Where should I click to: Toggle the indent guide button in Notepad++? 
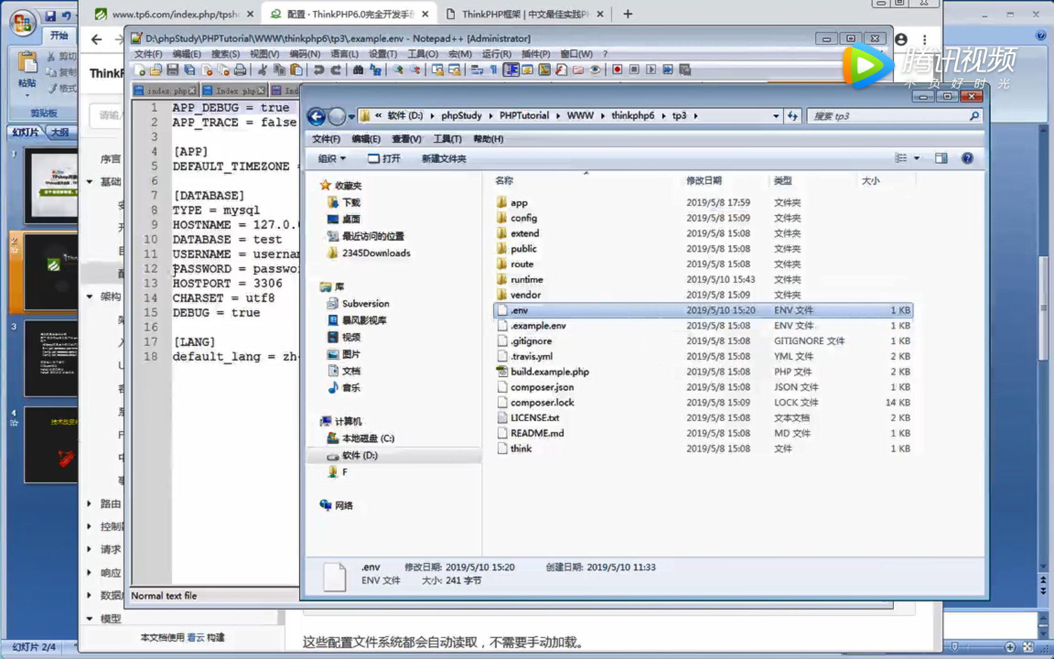tap(511, 70)
